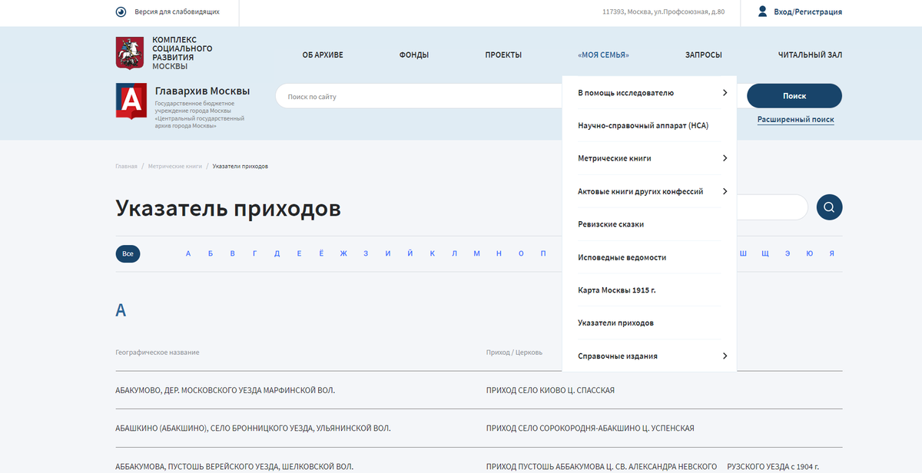This screenshot has height=473, width=922.
Task: Focus the Поиск по сайту input field
Action: 419,96
